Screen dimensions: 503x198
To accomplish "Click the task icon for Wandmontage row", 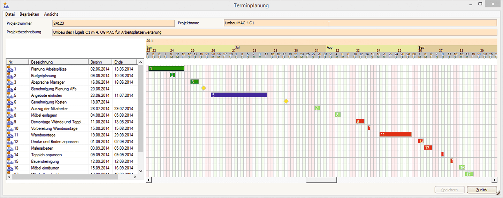I will point(10,135).
